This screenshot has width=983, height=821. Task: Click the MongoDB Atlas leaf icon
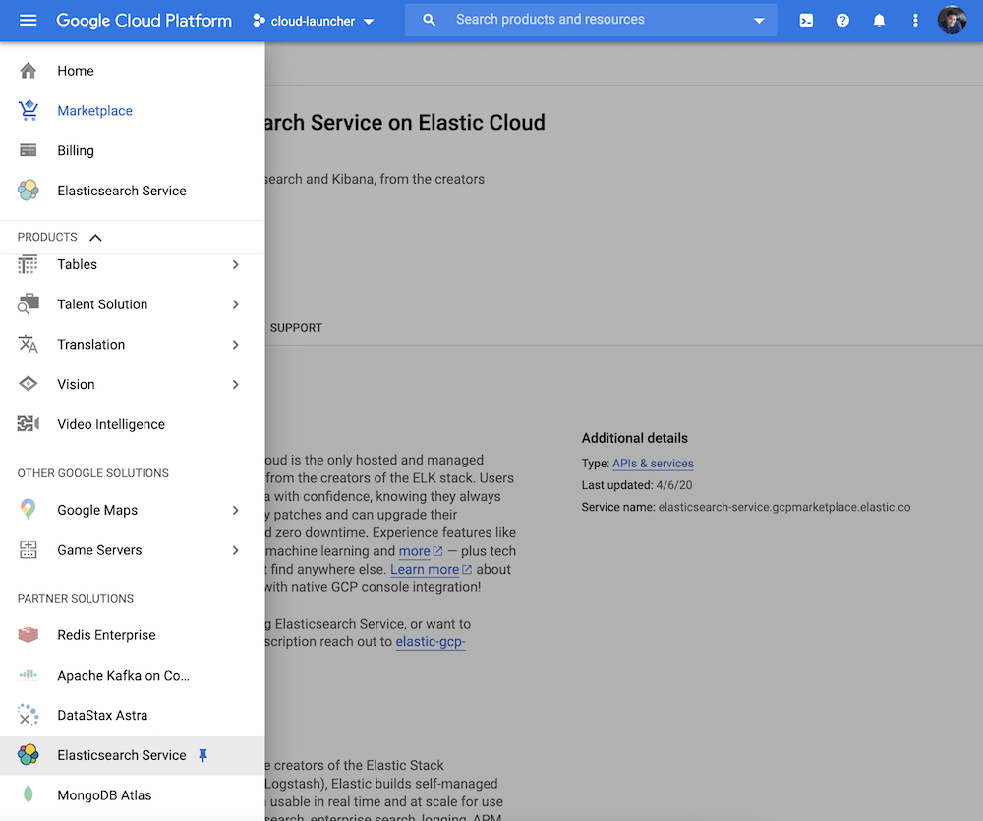point(29,794)
